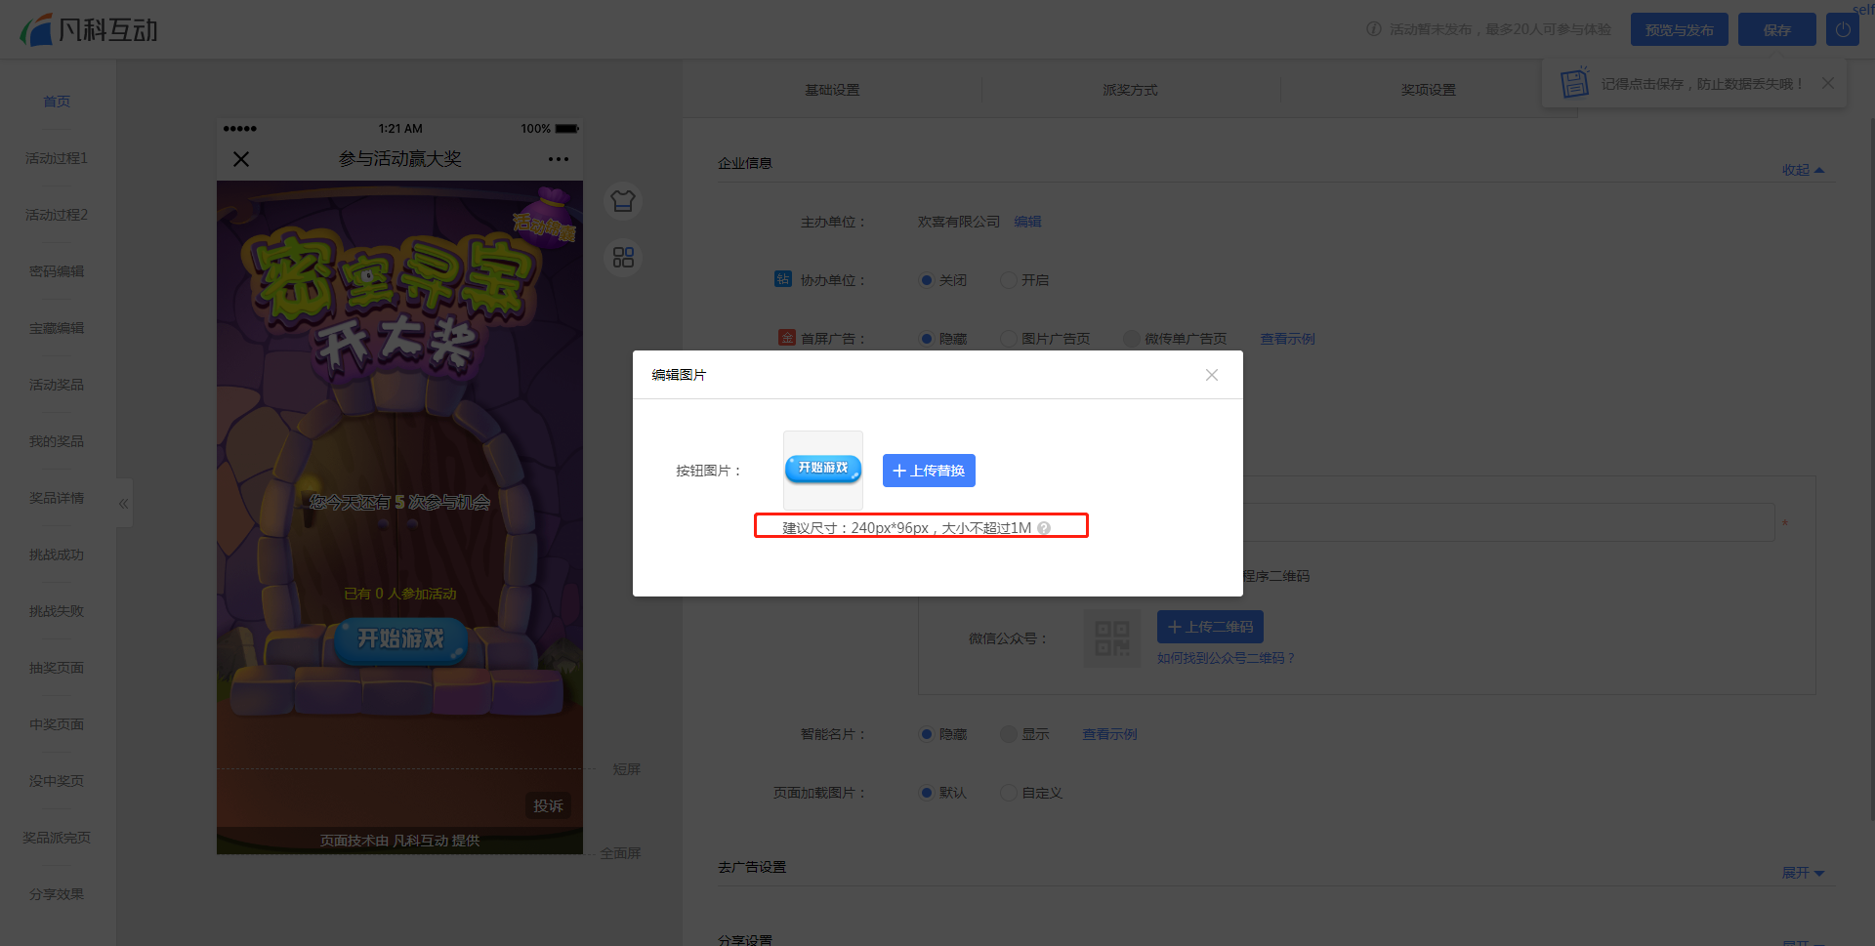The width and height of the screenshot is (1875, 946).
Task: Open 我的奖品 in sidebar
Action: [57, 441]
